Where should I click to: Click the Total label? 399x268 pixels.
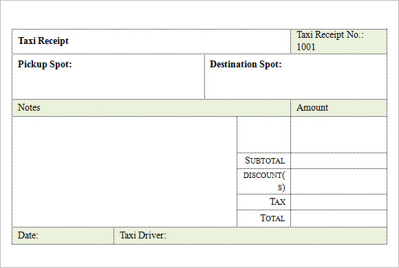click(272, 218)
